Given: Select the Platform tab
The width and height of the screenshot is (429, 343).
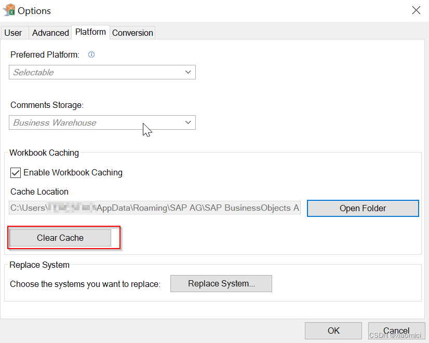Looking at the screenshot, I should 90,32.
